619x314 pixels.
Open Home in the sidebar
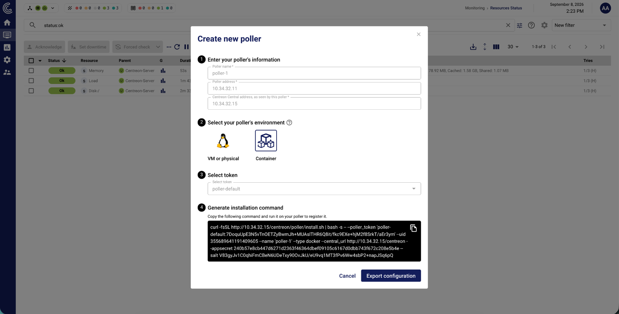(x=7, y=23)
